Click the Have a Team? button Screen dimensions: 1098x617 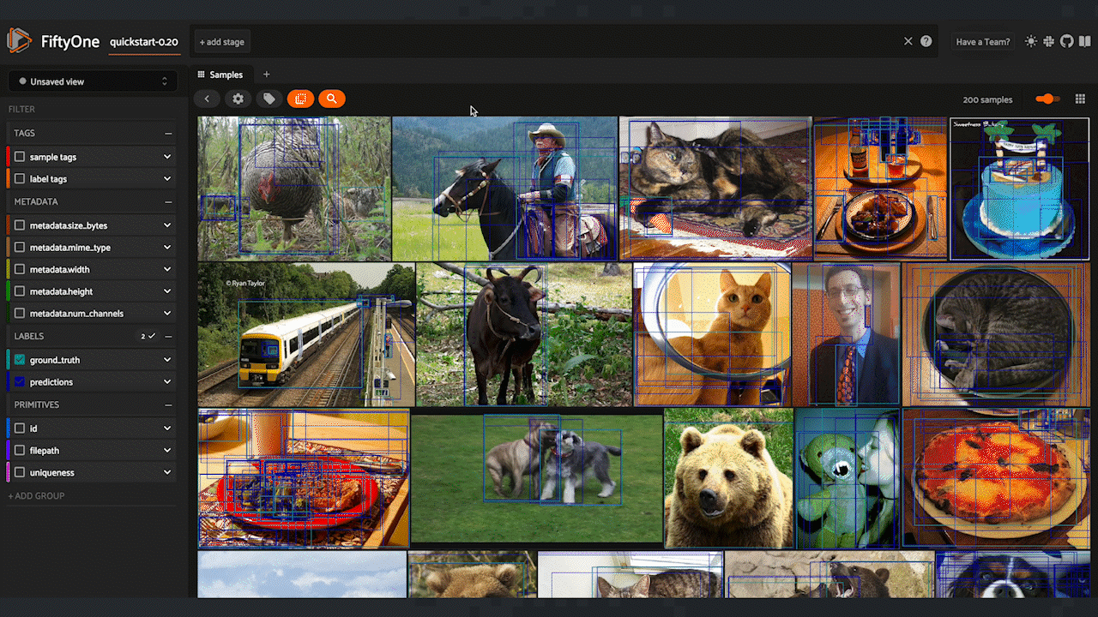pos(983,41)
